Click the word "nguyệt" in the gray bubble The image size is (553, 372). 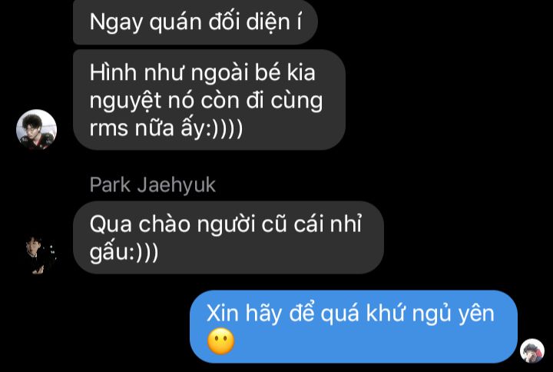click(125, 101)
